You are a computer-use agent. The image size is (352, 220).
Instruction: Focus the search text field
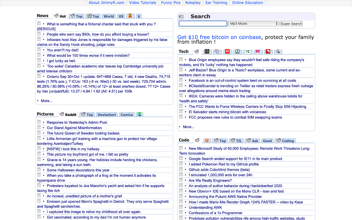203,24
